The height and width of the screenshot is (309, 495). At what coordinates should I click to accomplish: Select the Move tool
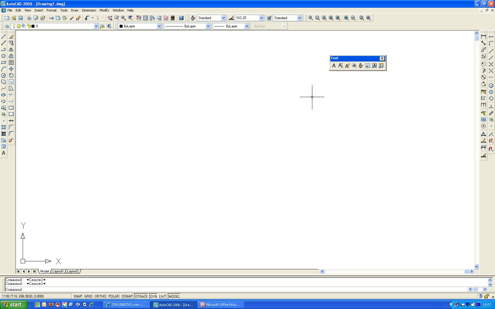point(11,69)
